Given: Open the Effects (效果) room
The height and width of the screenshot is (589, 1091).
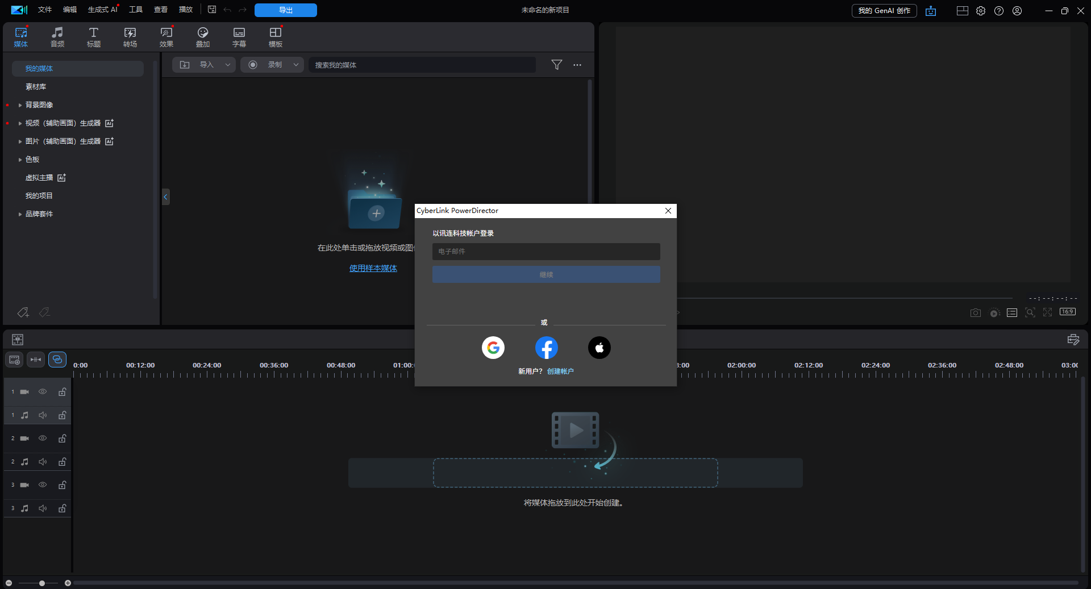Looking at the screenshot, I should coord(166,37).
